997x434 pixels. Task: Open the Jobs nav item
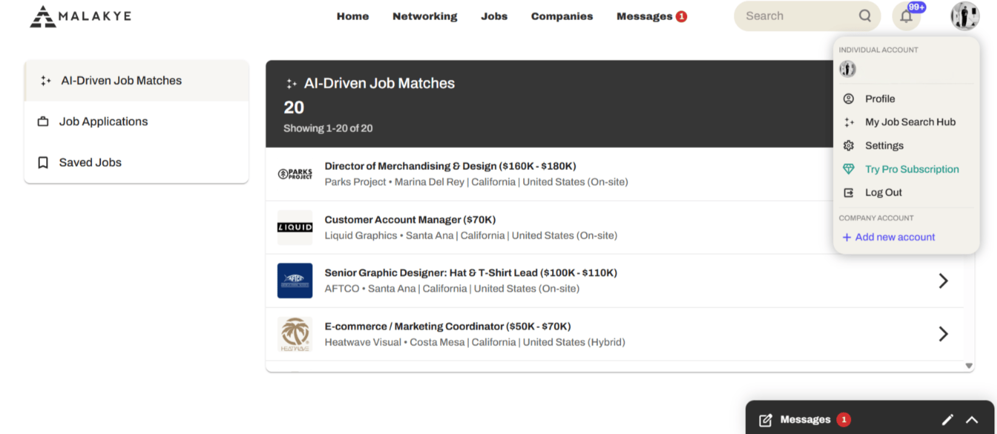point(494,16)
